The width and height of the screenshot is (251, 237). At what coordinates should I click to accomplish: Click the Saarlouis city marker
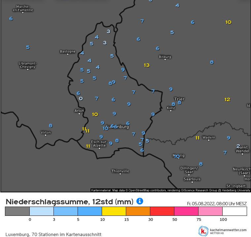(192, 181)
